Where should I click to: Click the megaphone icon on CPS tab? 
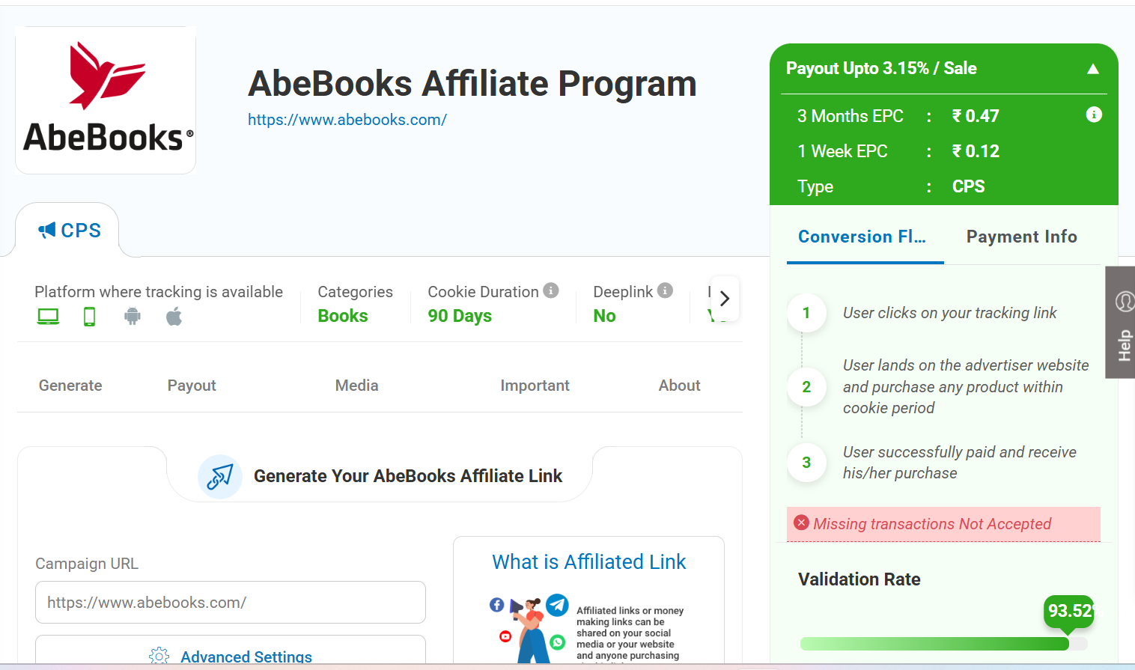coord(47,230)
